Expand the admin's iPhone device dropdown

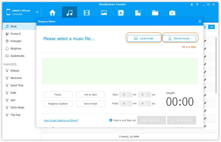tap(37, 12)
